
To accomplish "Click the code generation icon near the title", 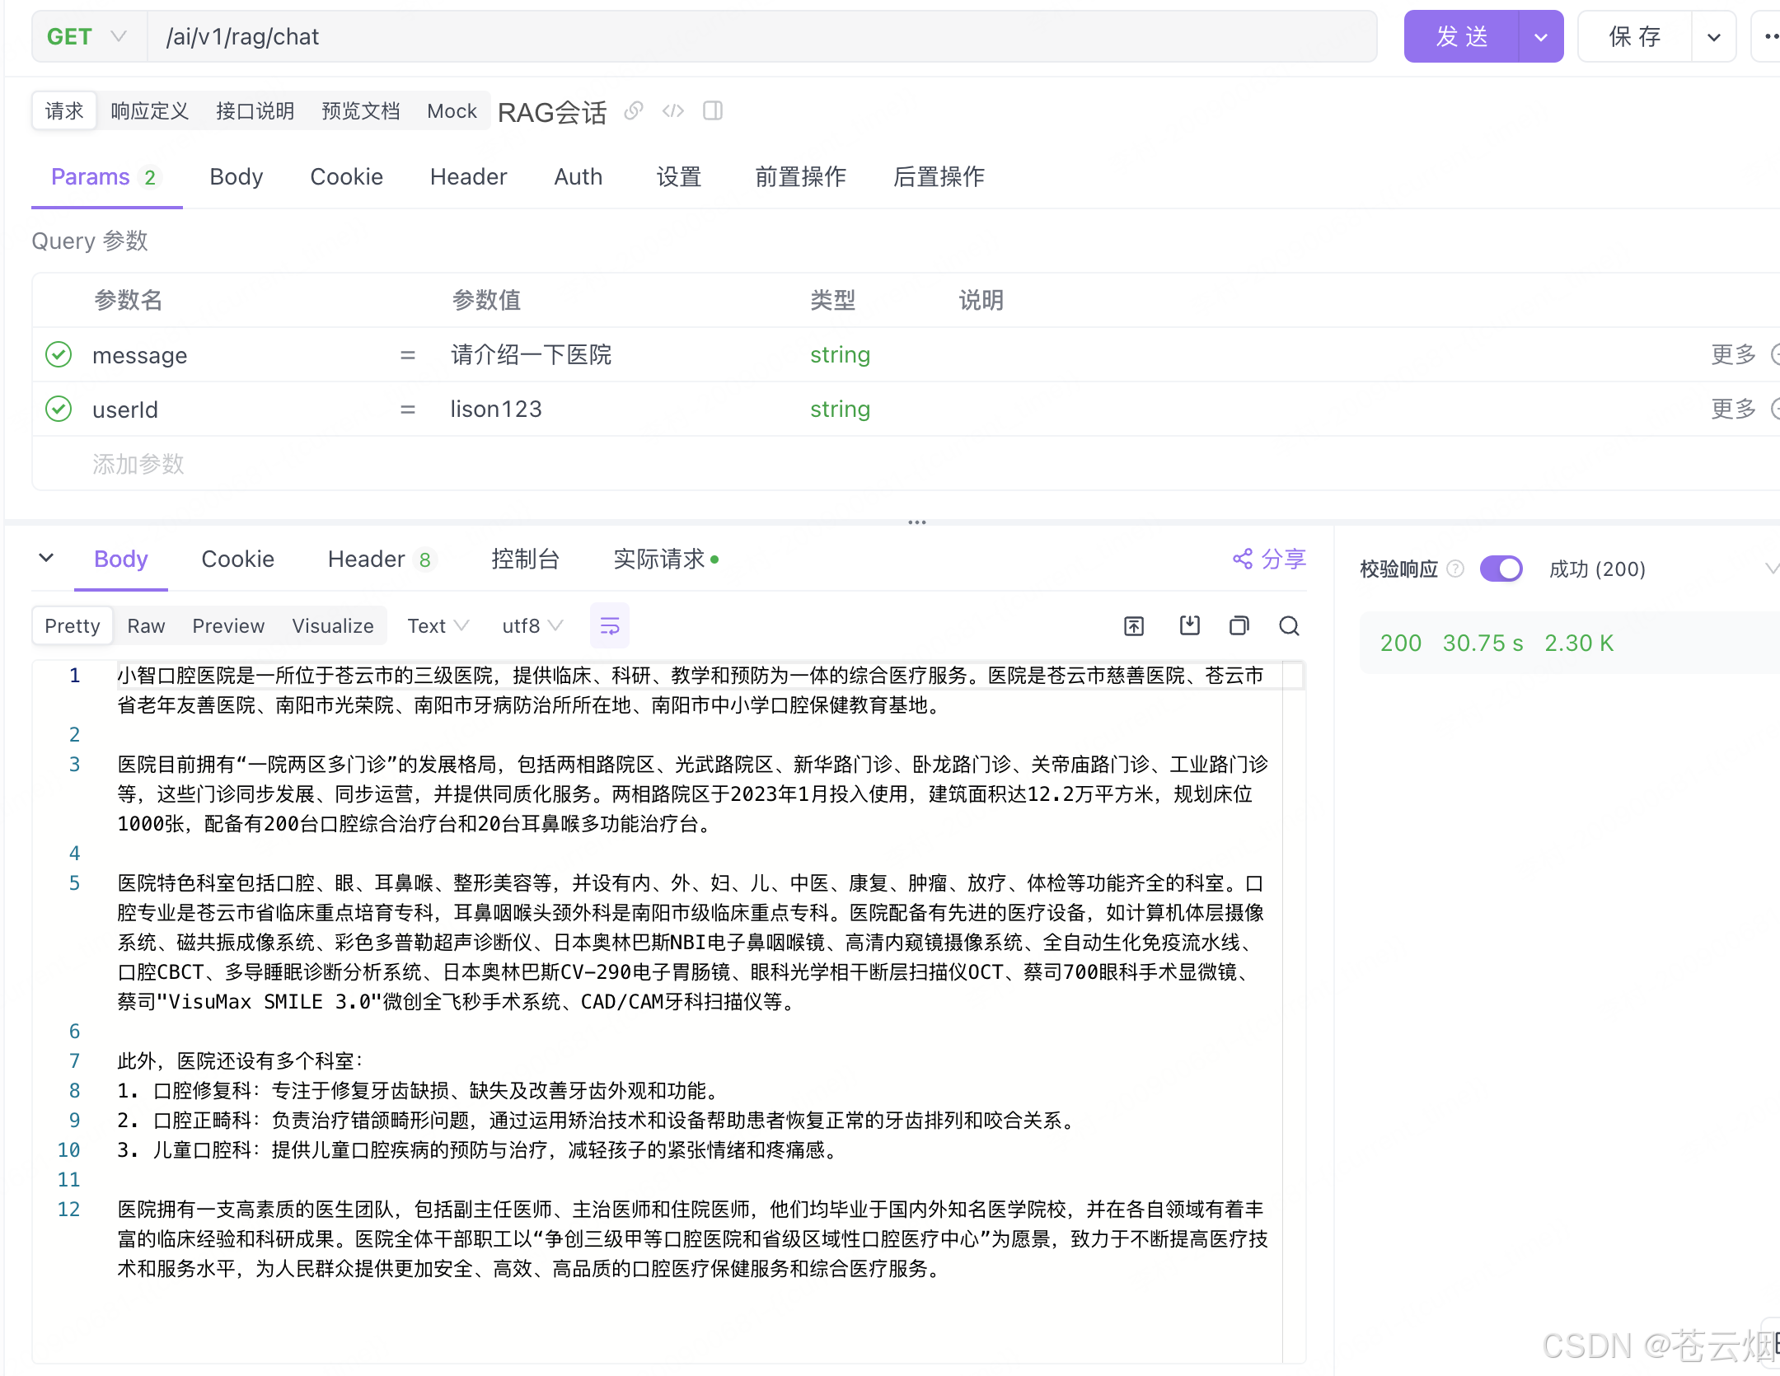I will point(672,110).
